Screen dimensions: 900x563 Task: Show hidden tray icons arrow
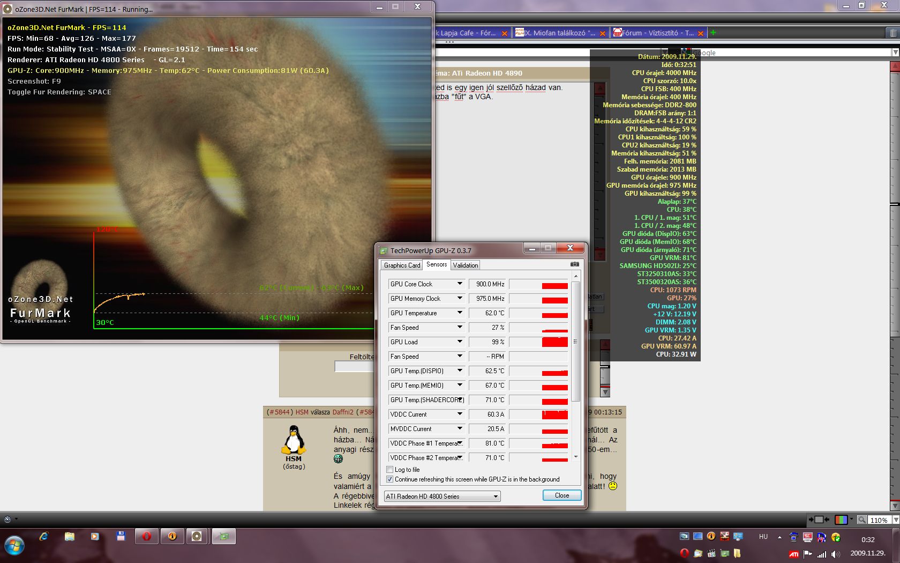(779, 537)
